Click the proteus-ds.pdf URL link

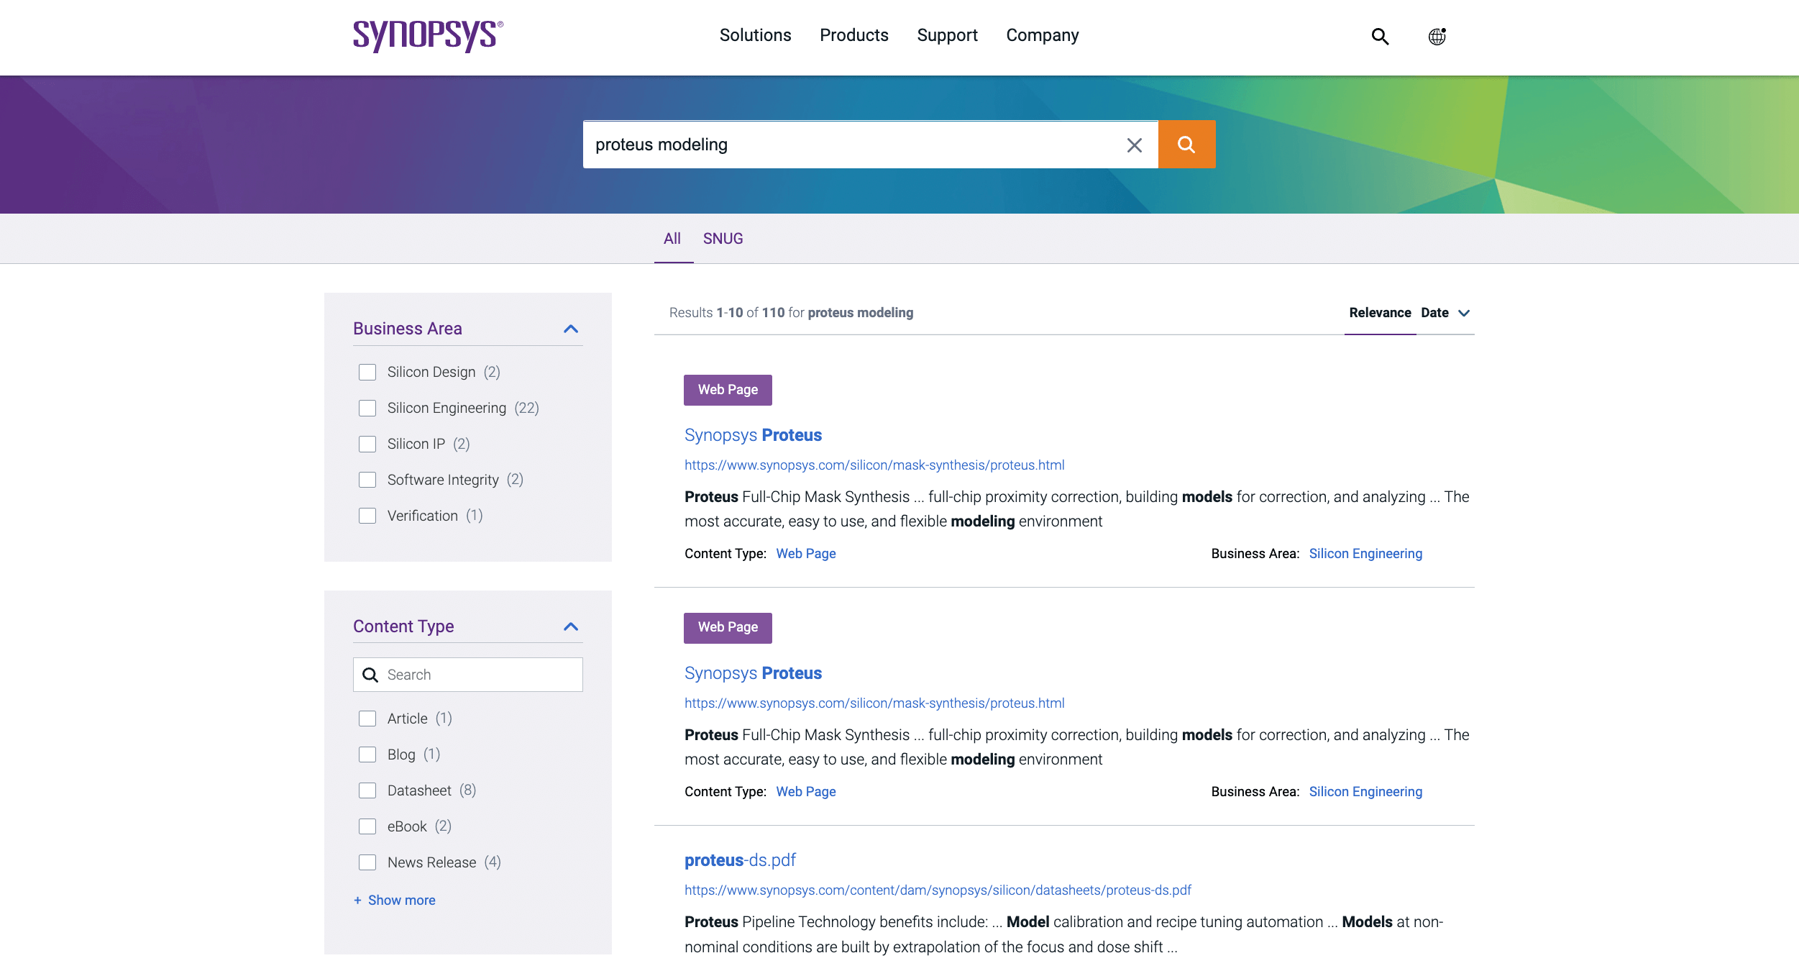click(x=938, y=890)
